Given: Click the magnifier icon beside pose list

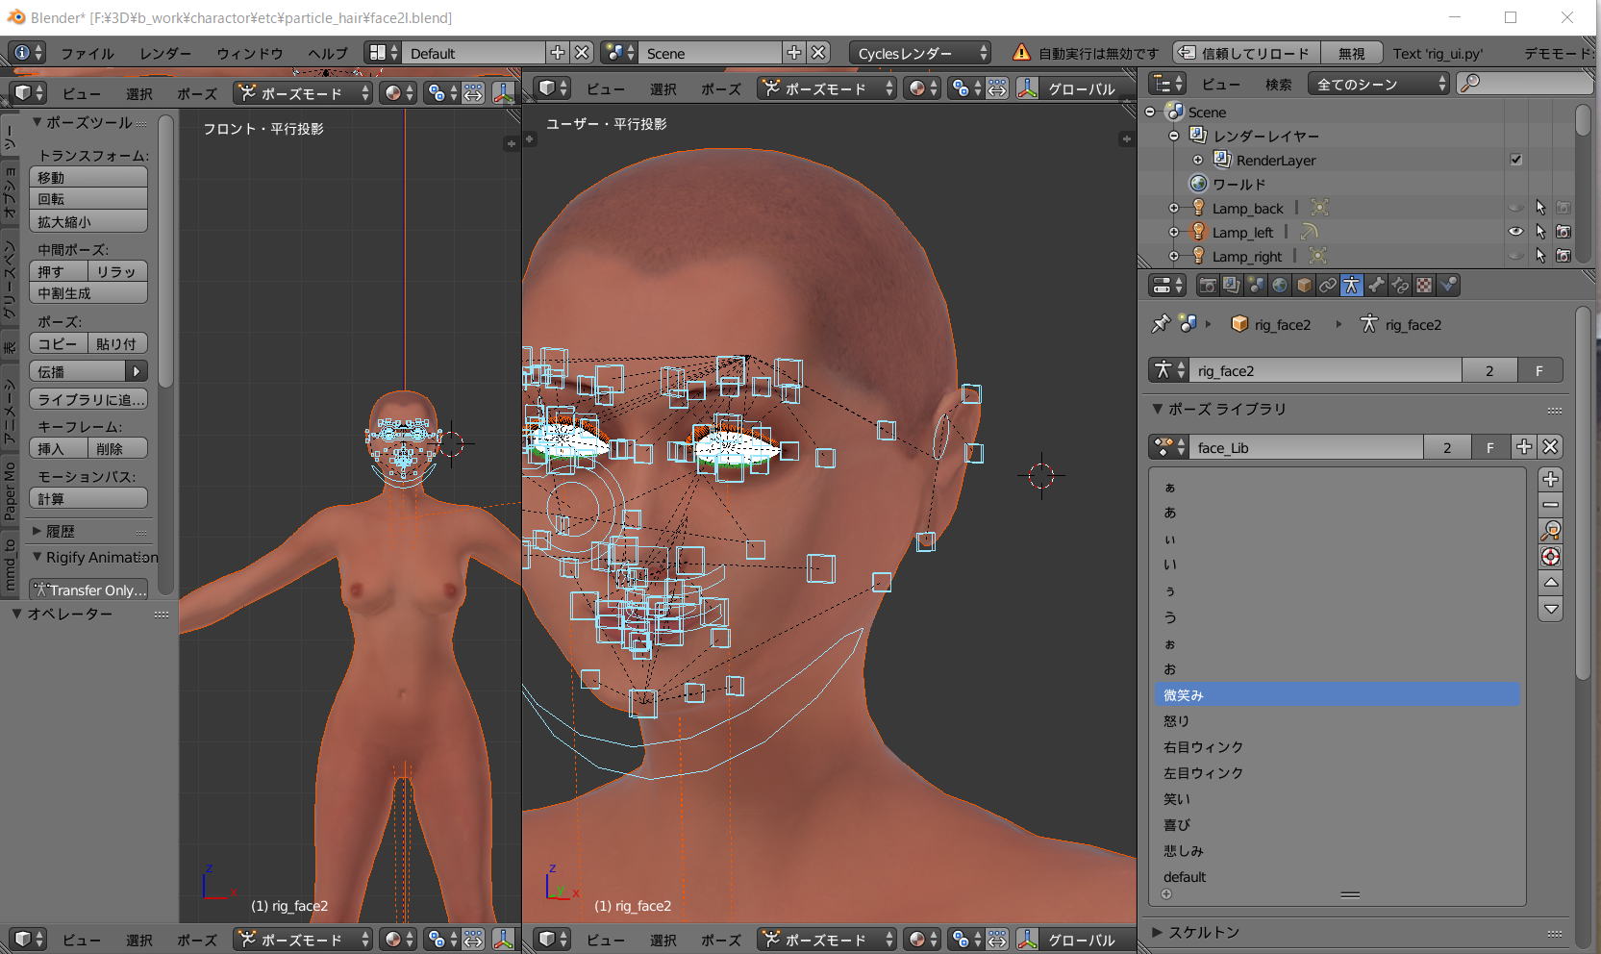Looking at the screenshot, I should coord(1550,531).
